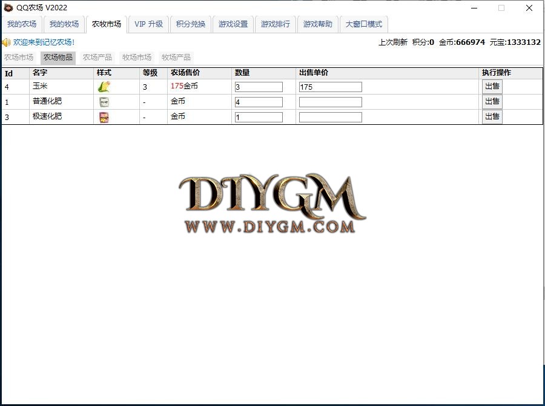Viewport: 545px width, 406px height.
Task: Open the 牧场市场 sub-tab
Action: click(137, 58)
